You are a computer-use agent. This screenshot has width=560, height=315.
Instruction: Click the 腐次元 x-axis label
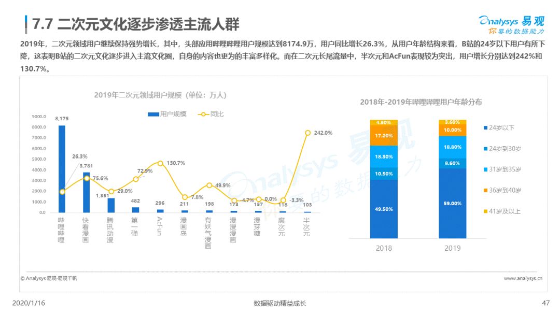tap(282, 227)
